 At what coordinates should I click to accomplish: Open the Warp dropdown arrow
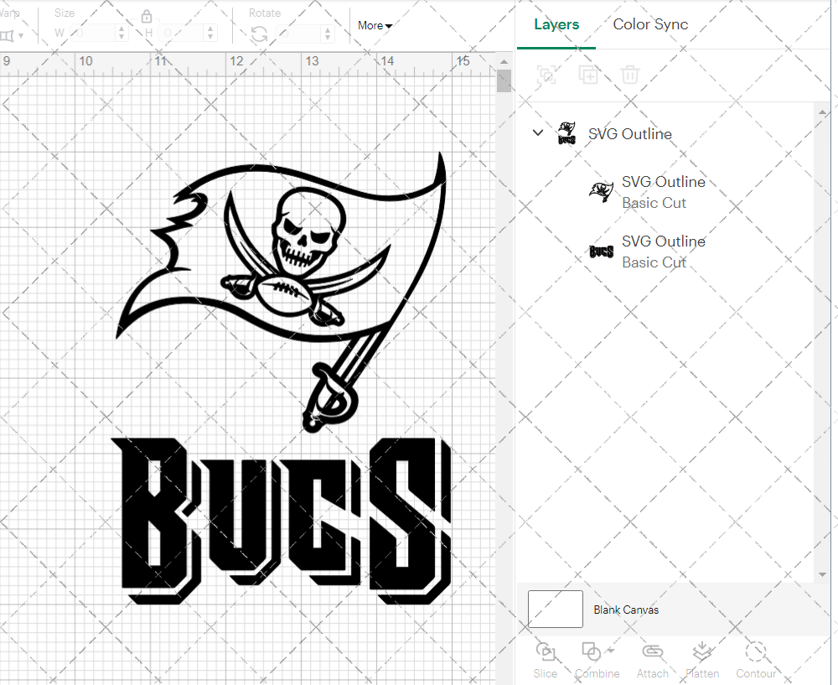pyautogui.click(x=20, y=35)
